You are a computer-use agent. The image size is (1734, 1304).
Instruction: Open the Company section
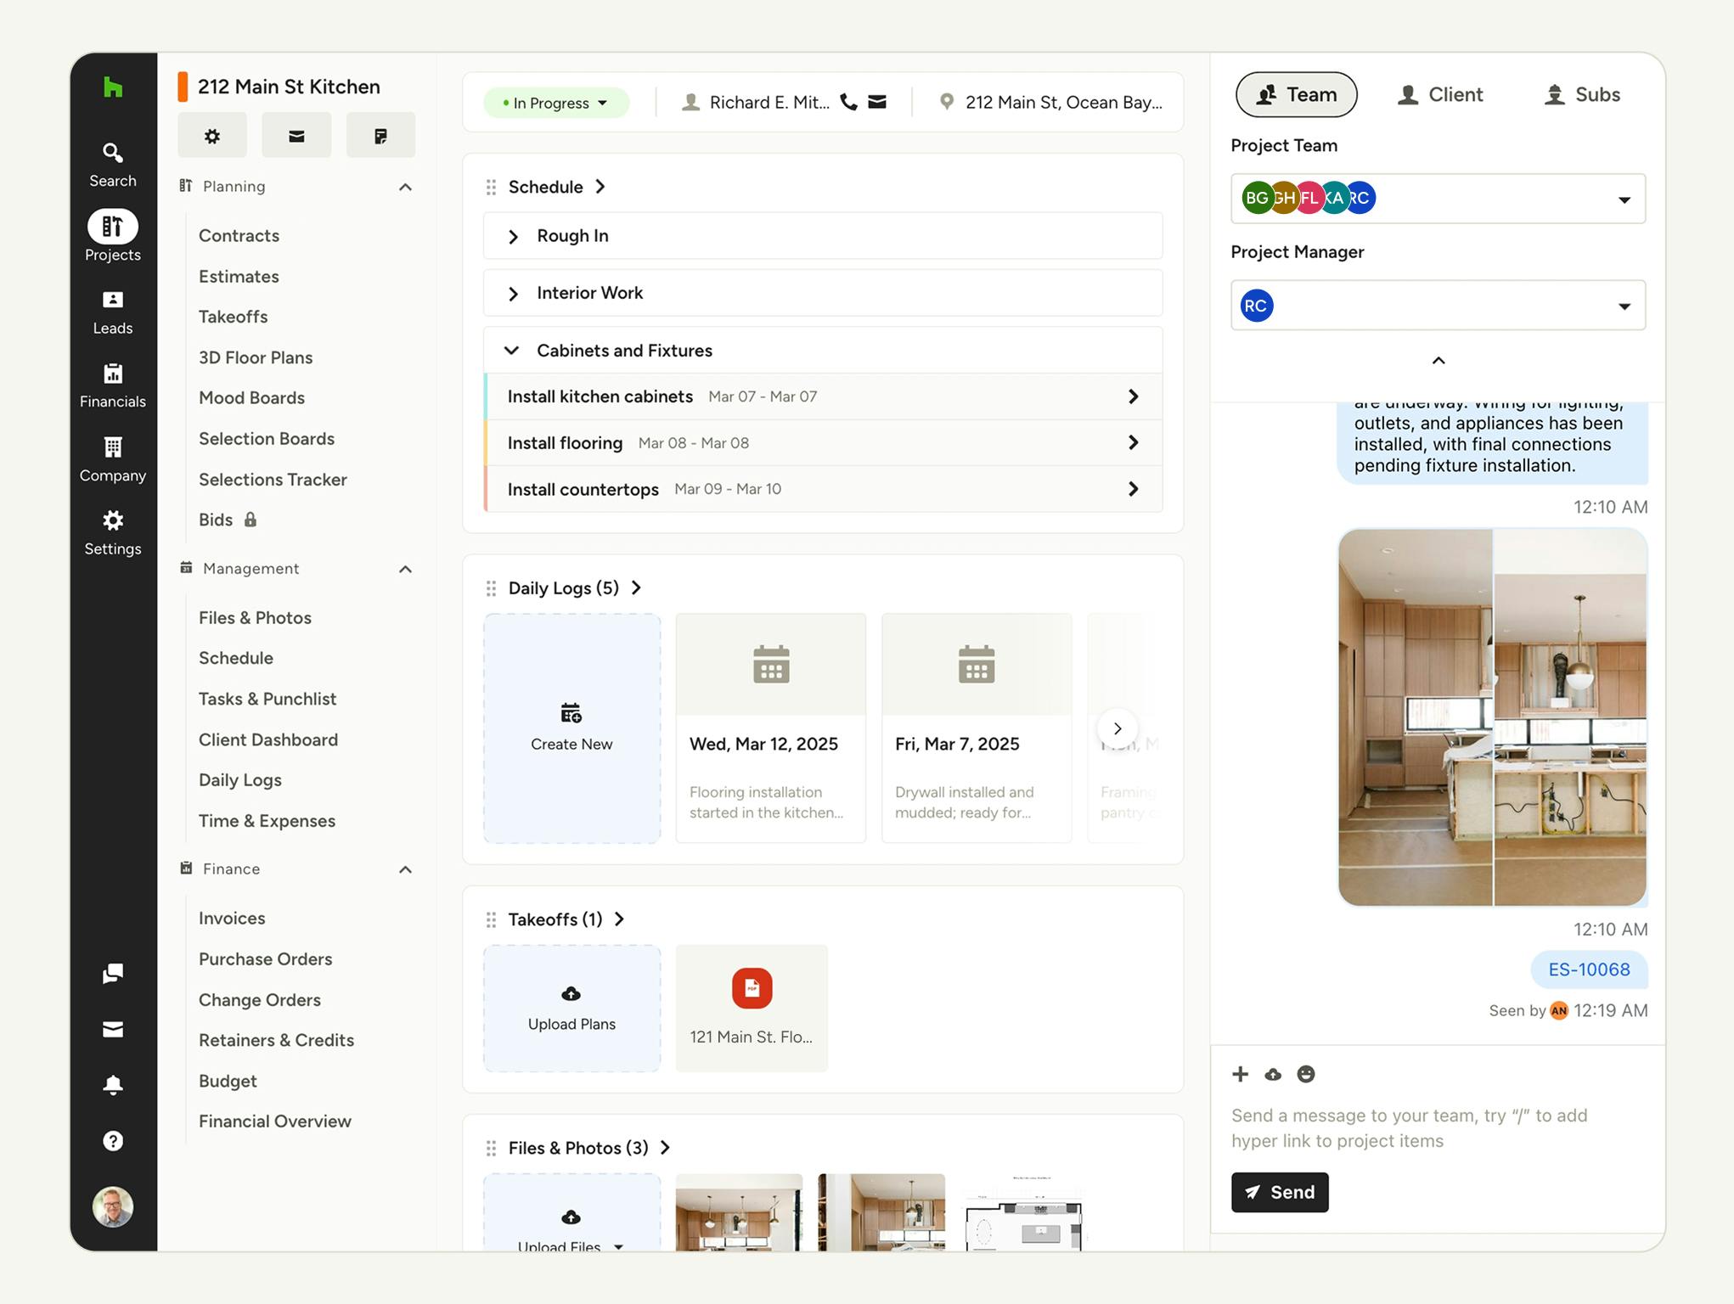click(x=113, y=459)
